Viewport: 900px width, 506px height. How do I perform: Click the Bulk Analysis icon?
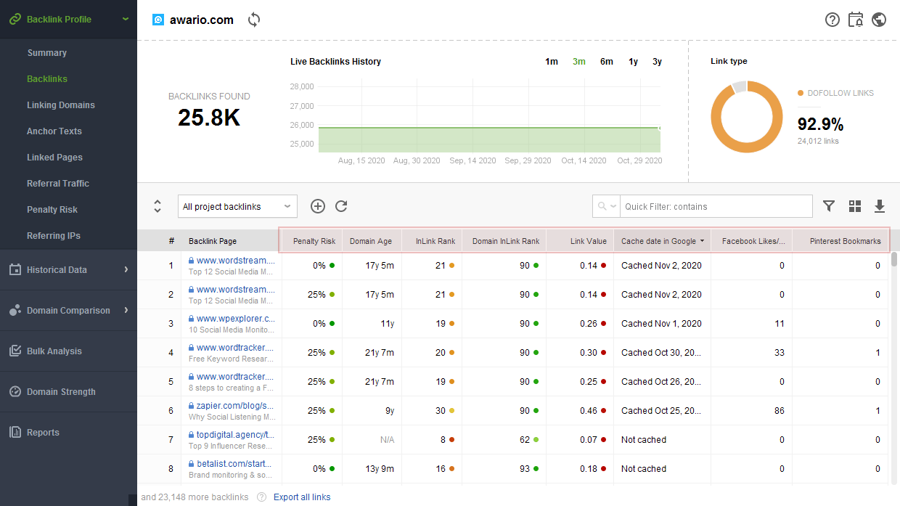click(x=15, y=351)
